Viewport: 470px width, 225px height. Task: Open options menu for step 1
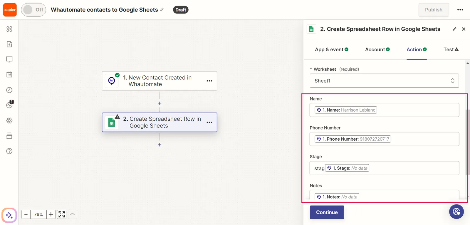[x=209, y=81]
